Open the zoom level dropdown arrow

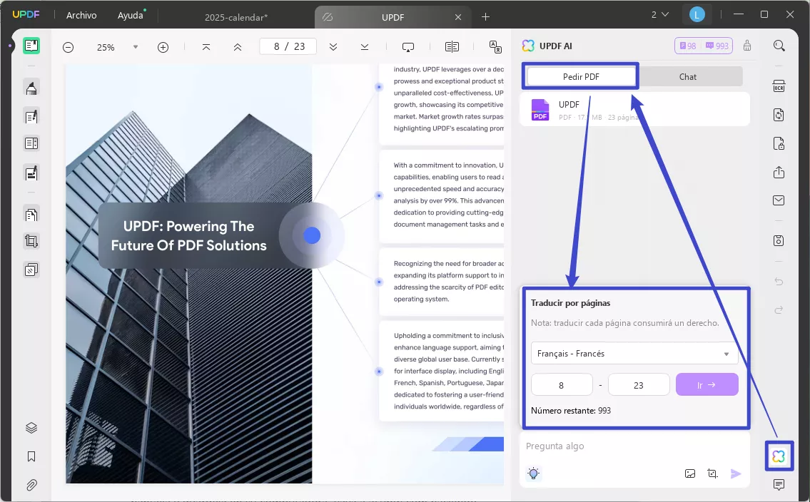click(136, 47)
